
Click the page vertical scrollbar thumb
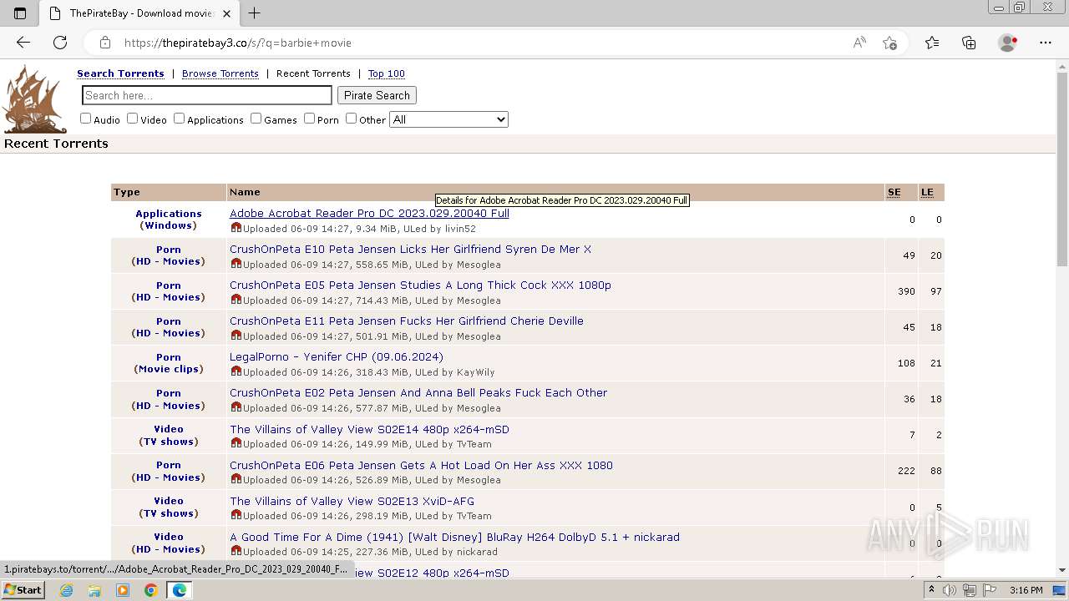pos(1061,171)
